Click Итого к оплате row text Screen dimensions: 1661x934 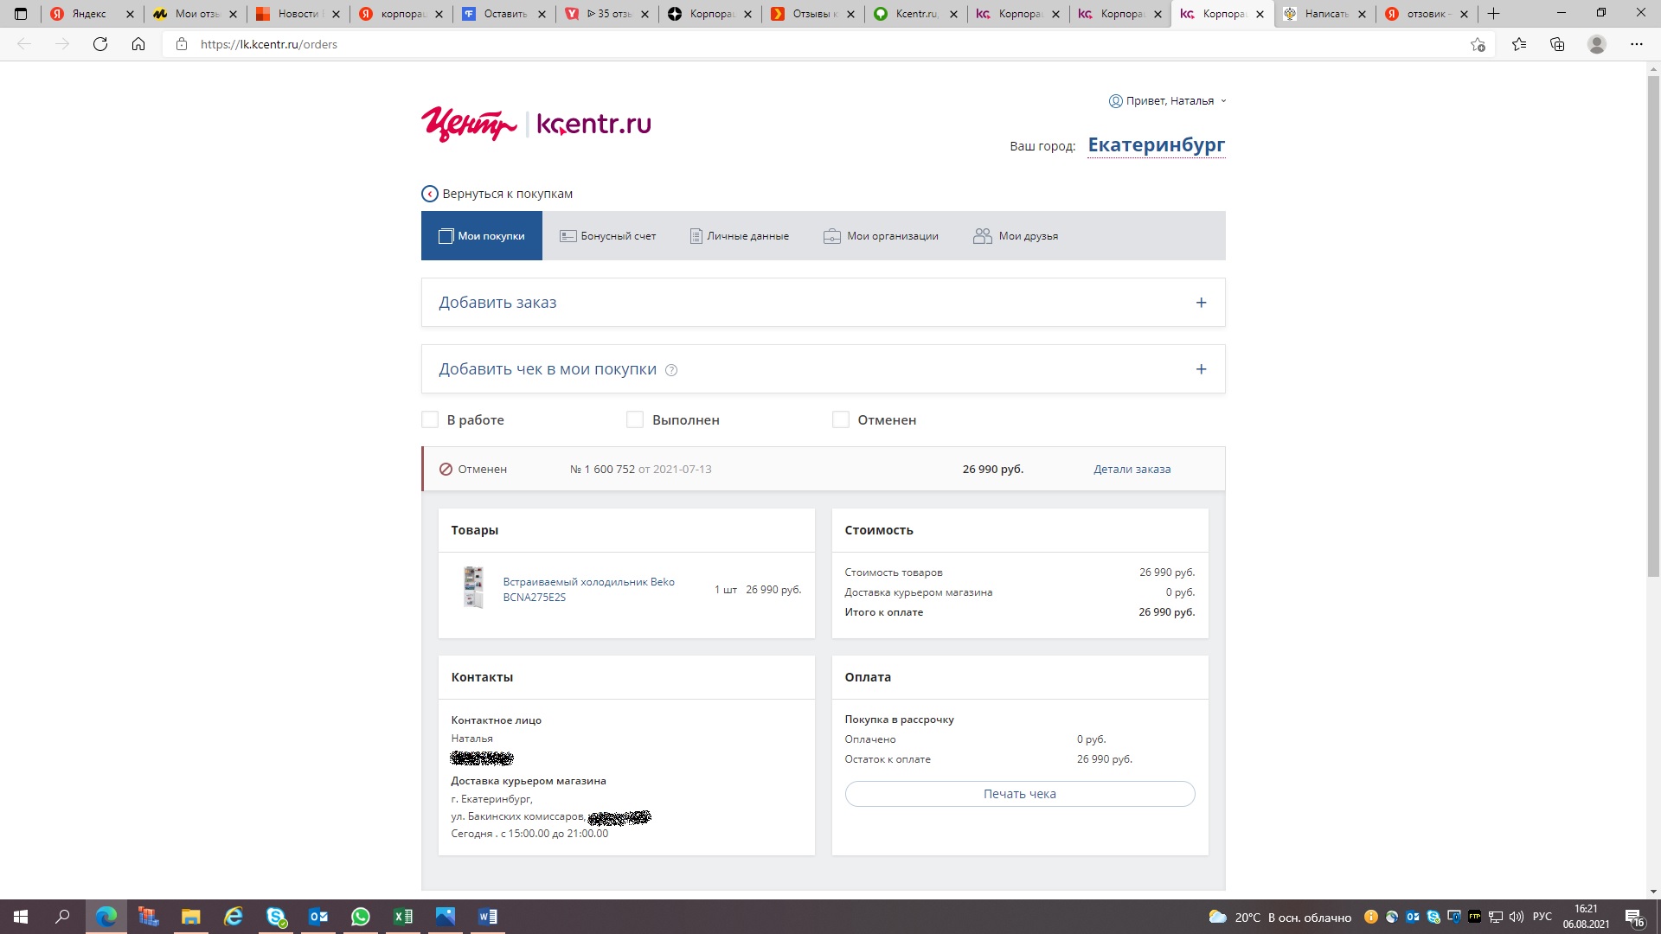tap(884, 612)
